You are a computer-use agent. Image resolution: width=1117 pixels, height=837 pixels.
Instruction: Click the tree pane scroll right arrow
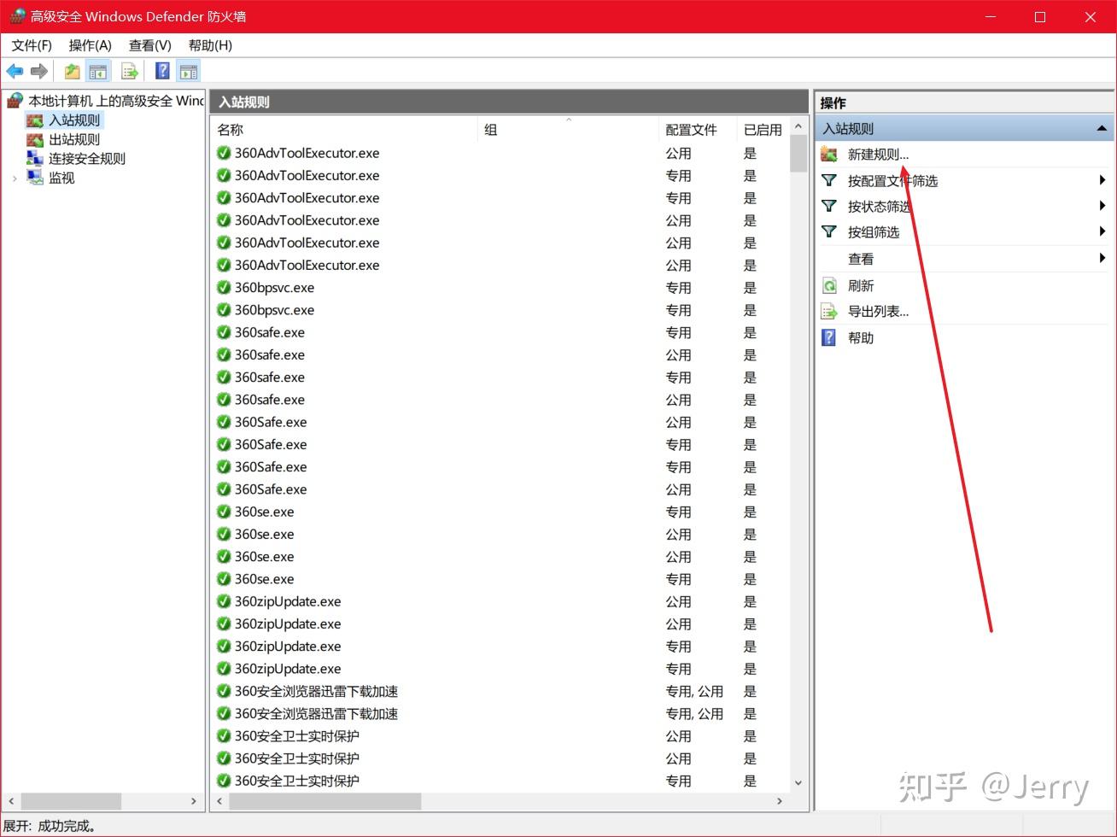(194, 801)
